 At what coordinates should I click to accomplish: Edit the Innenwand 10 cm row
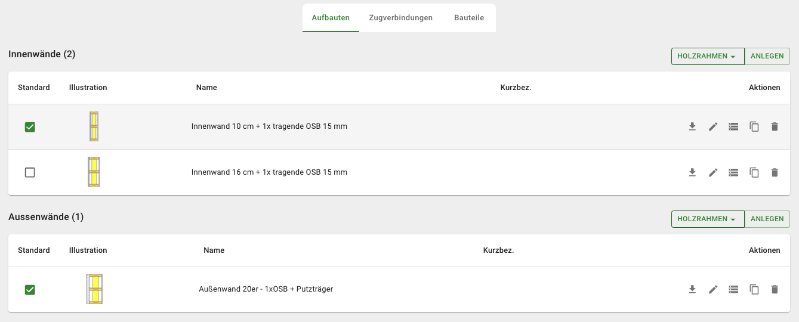(x=713, y=126)
